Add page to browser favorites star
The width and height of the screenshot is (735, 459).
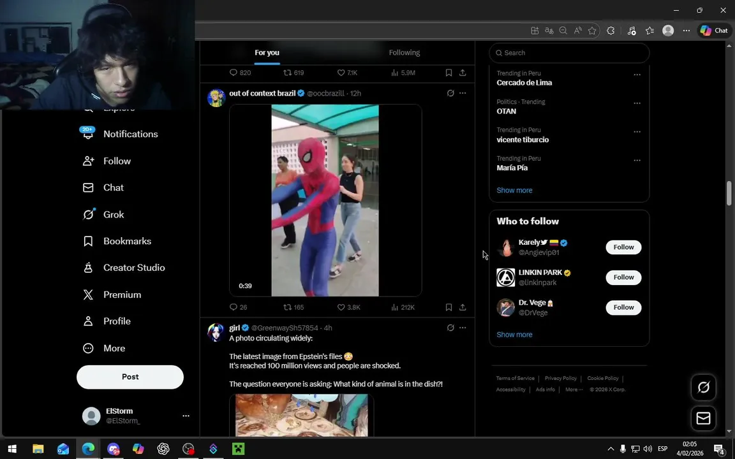(x=592, y=31)
